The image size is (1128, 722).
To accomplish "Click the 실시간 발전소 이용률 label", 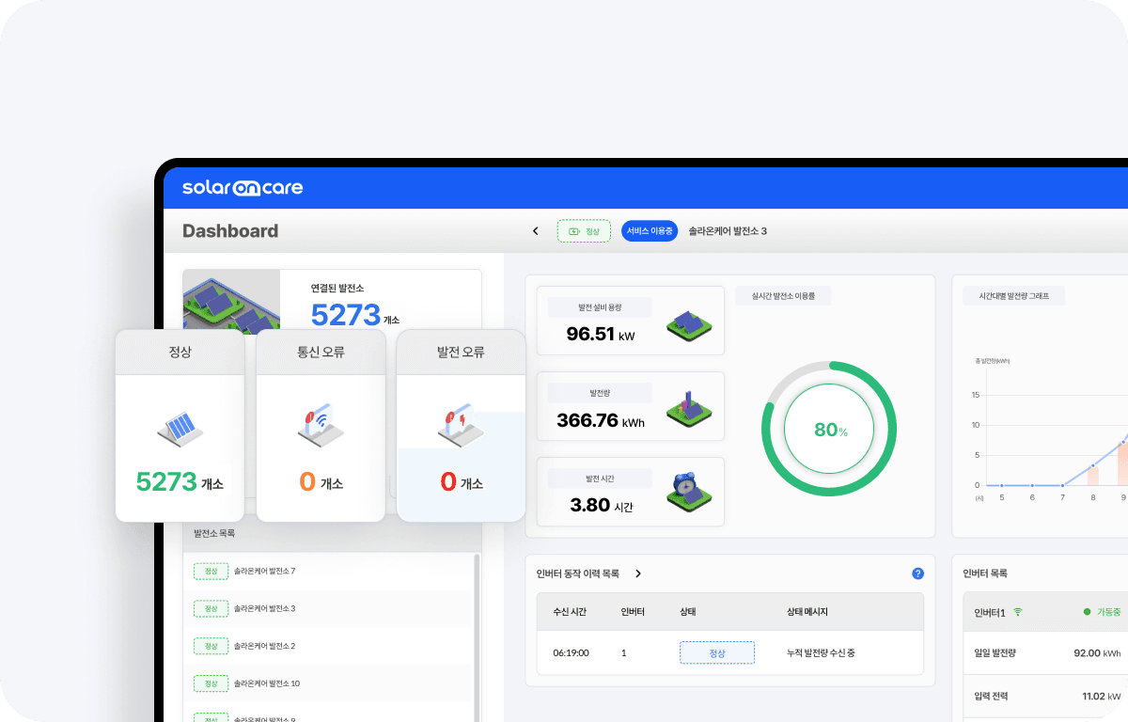I will tap(783, 295).
